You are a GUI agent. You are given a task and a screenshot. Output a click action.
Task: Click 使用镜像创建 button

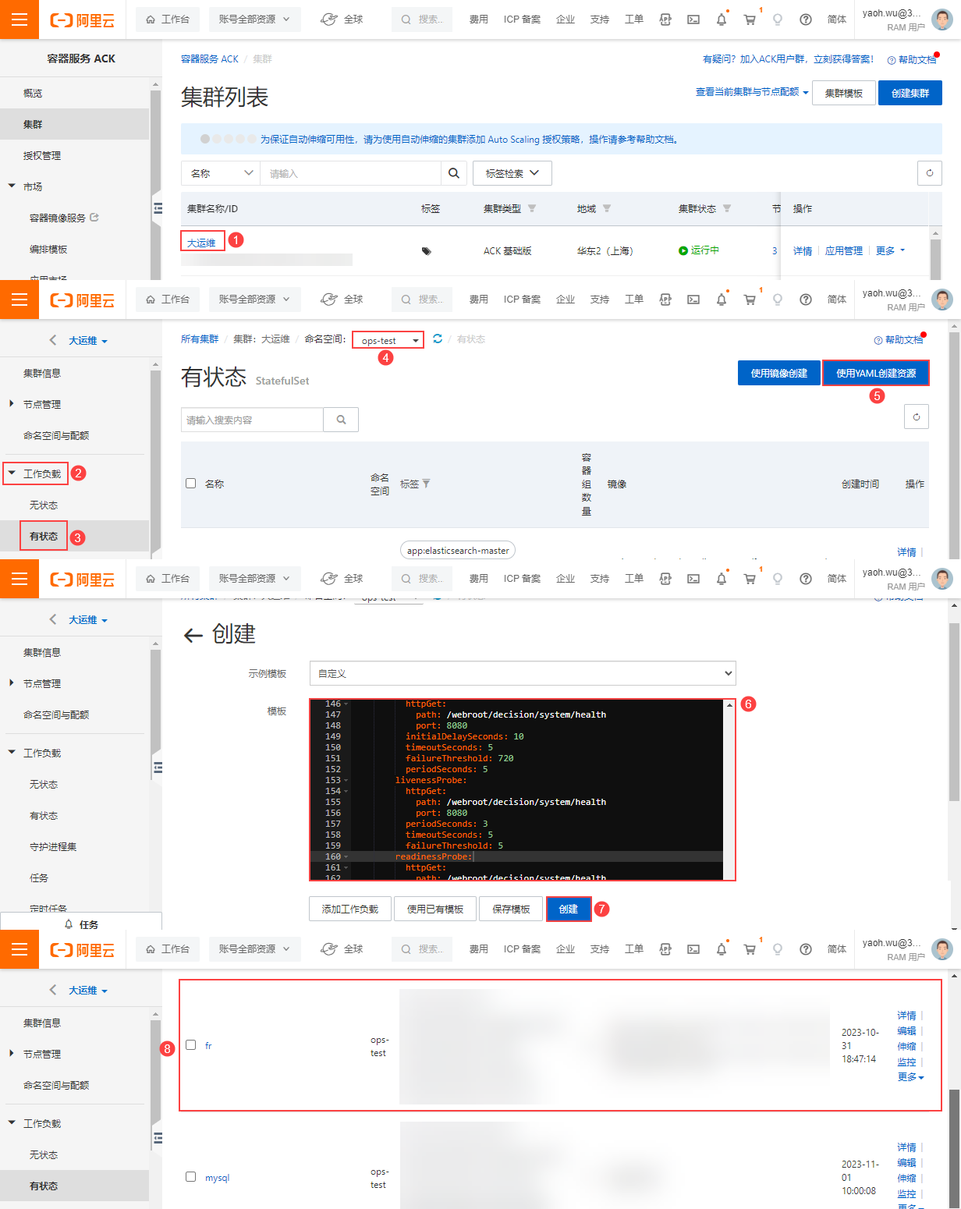[x=779, y=373]
